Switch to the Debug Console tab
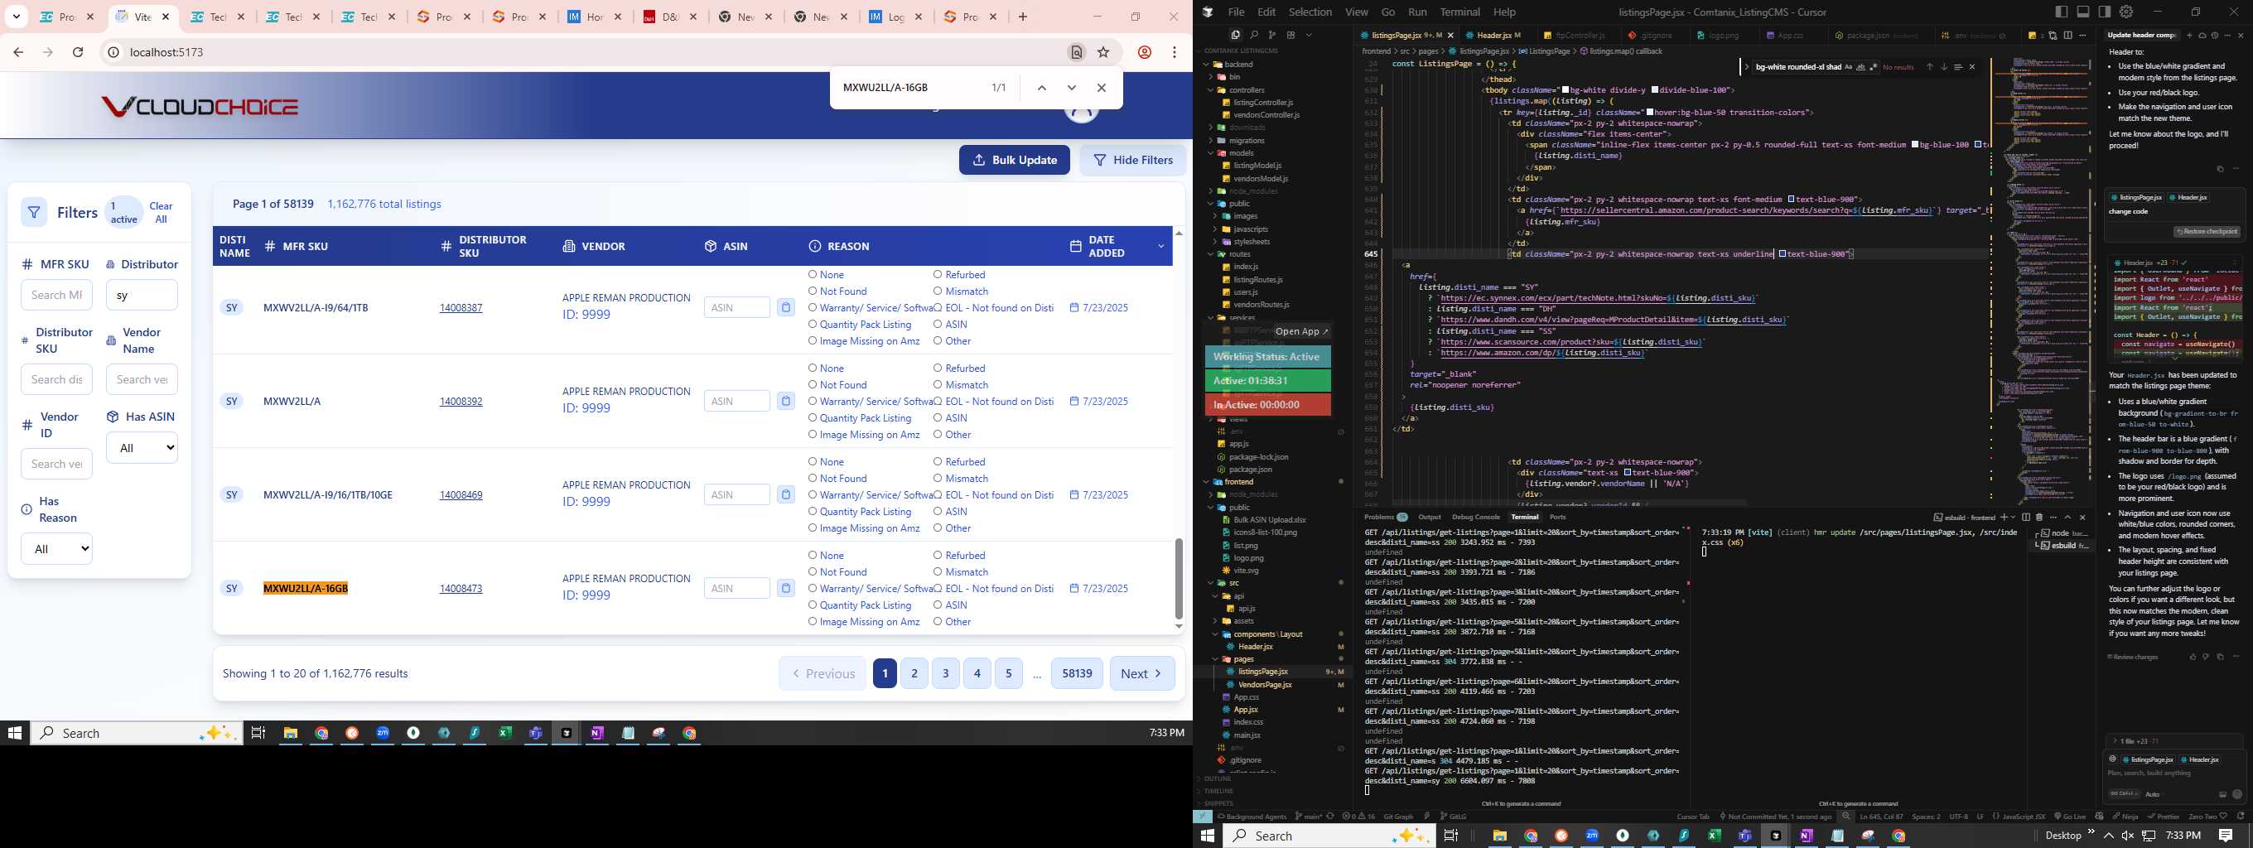This screenshot has height=848, width=2253. (1475, 518)
